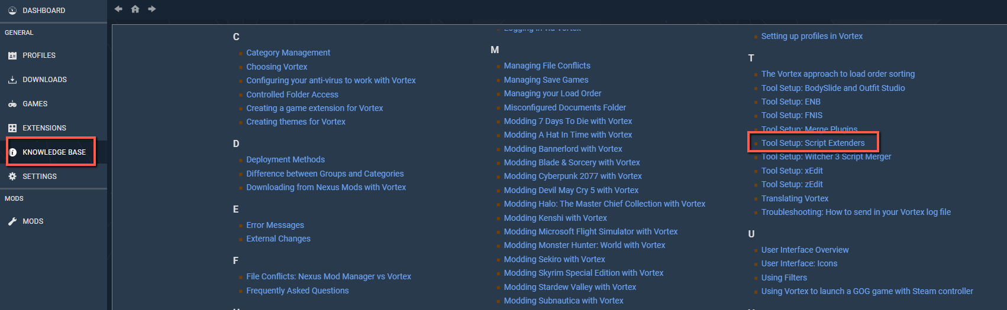Open Creating a game extension article
This screenshot has width=1007, height=310.
pos(315,108)
